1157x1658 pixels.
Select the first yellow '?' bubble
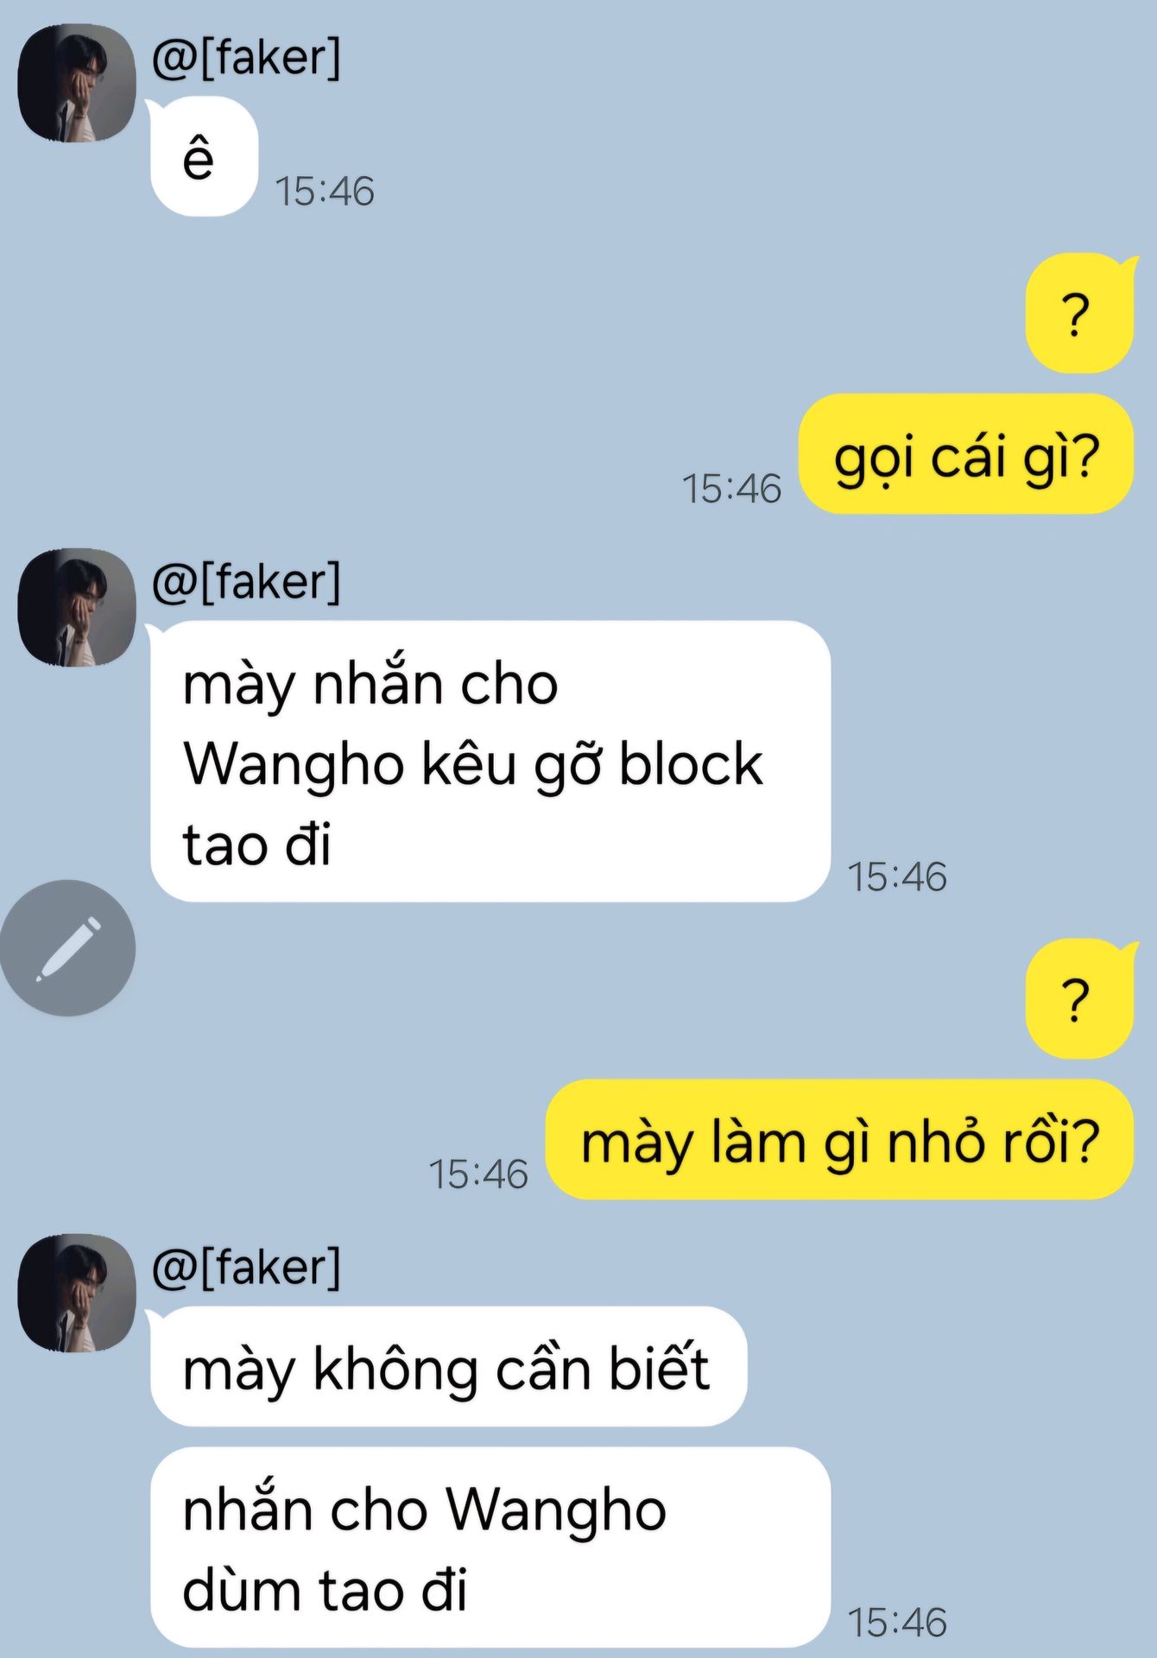[x=1079, y=313]
